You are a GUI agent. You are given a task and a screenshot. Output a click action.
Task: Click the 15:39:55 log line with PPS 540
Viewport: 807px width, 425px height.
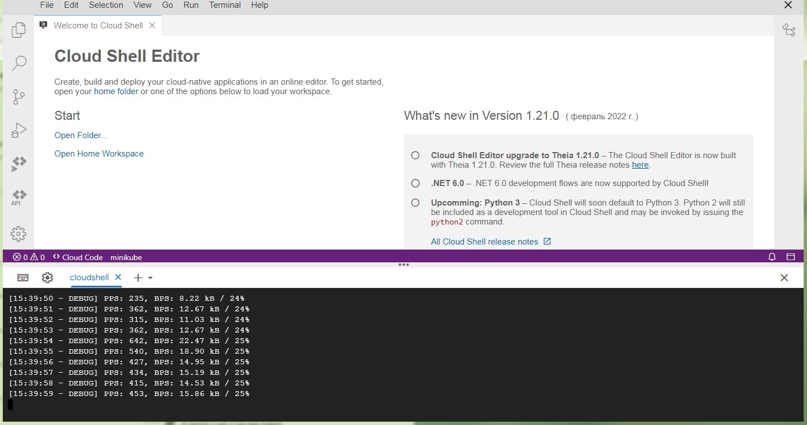tap(129, 351)
